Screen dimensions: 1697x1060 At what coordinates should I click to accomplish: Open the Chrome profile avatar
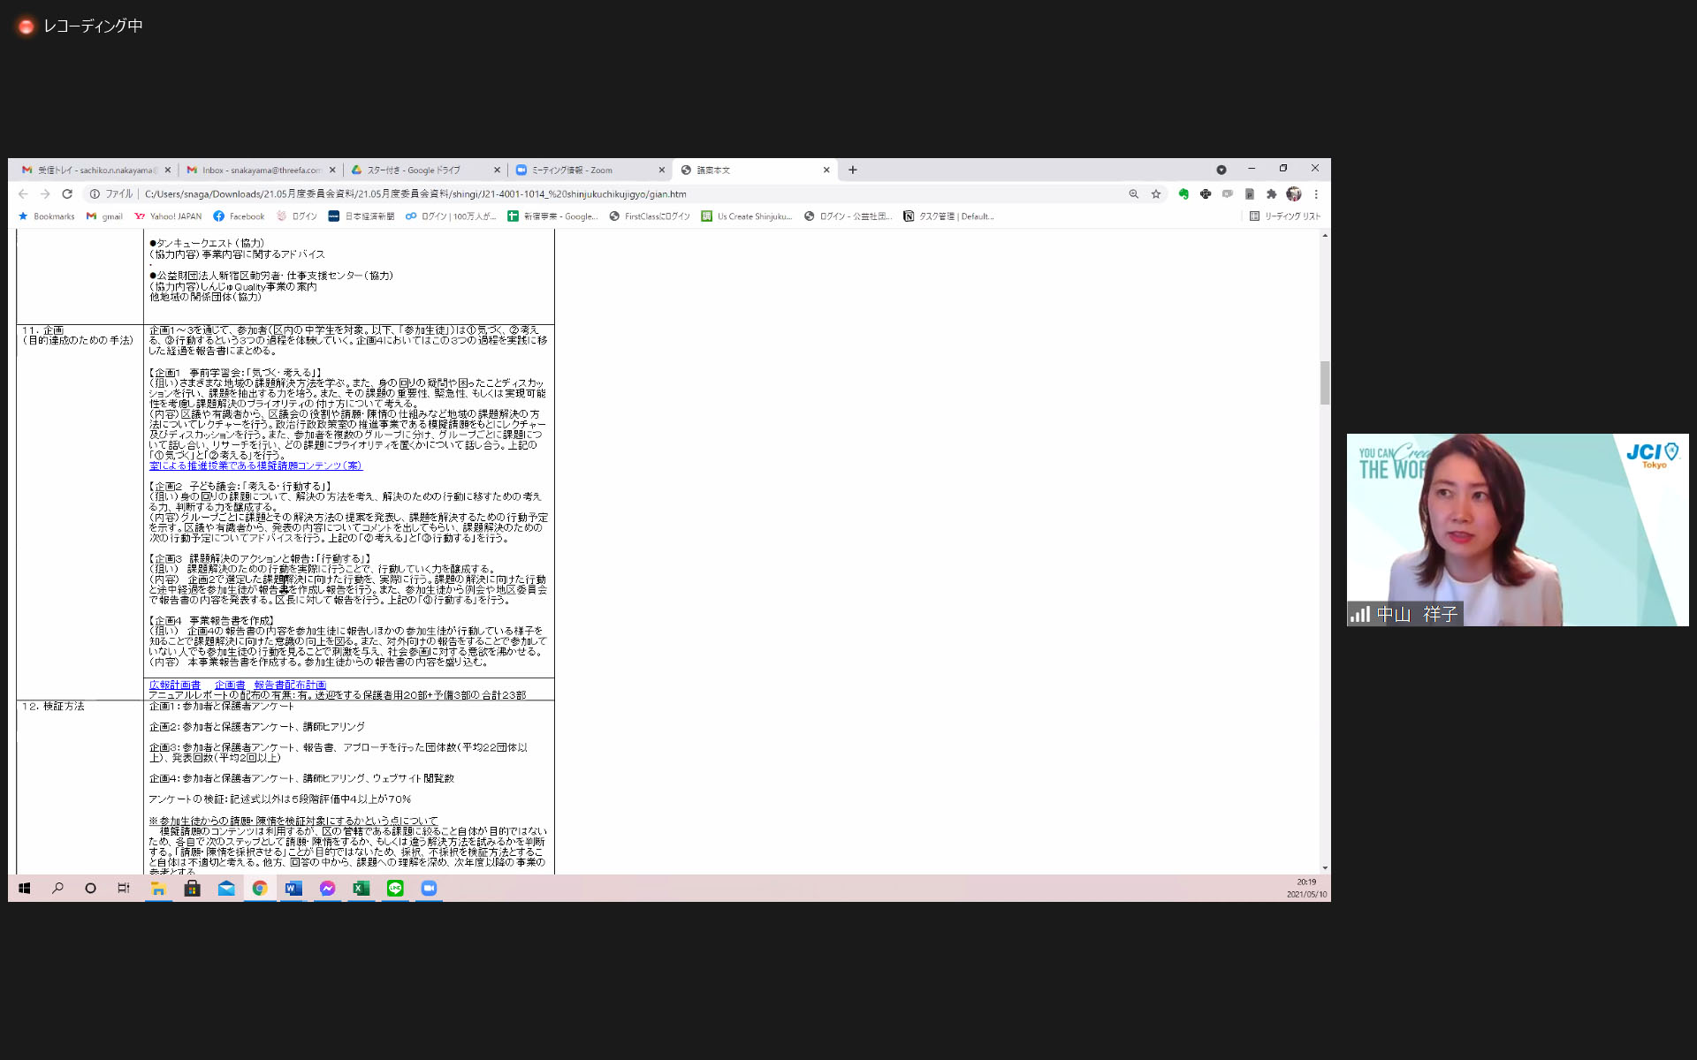[x=1294, y=194]
